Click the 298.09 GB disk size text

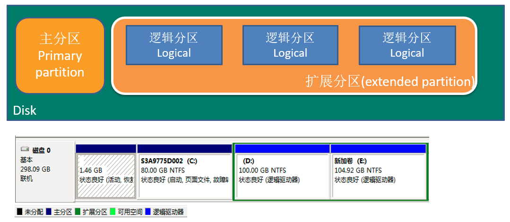[35, 170]
